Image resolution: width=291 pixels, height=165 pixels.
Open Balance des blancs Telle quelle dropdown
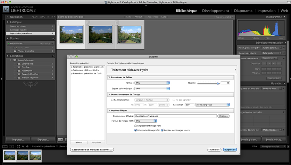271,53
